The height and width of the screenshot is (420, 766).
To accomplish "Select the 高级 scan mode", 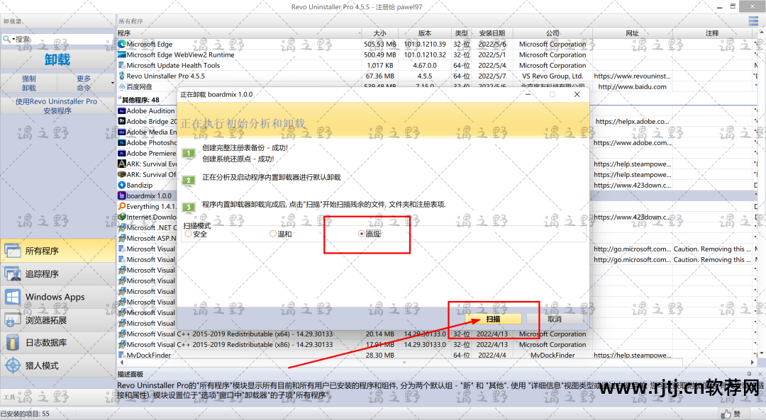I will point(370,234).
